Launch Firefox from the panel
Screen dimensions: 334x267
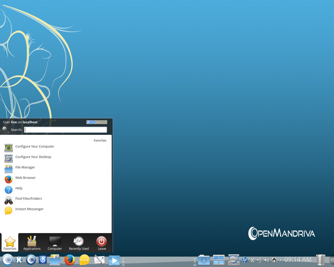click(69, 260)
